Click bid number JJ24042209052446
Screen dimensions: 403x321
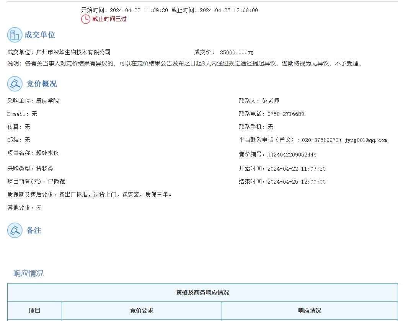click(292, 155)
